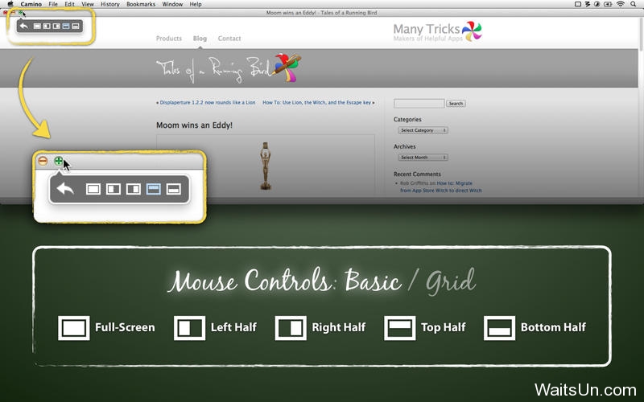Open the Help menu
Viewport: 644px width, 402px height.
coord(196,4)
